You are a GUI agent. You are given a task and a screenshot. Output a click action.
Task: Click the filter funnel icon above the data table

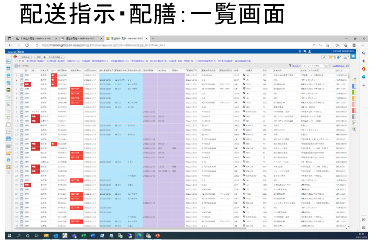pos(290,65)
